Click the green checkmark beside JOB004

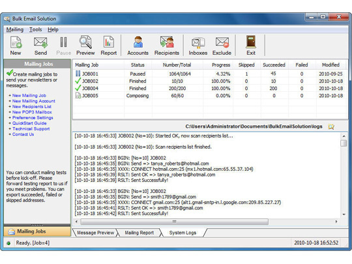tap(78, 88)
